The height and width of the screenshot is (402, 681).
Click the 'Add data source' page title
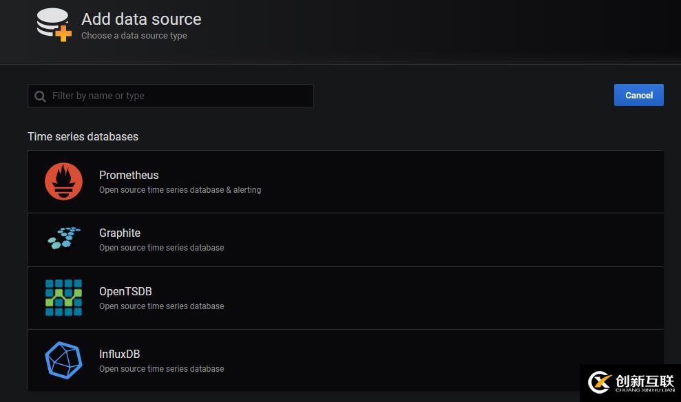click(141, 19)
